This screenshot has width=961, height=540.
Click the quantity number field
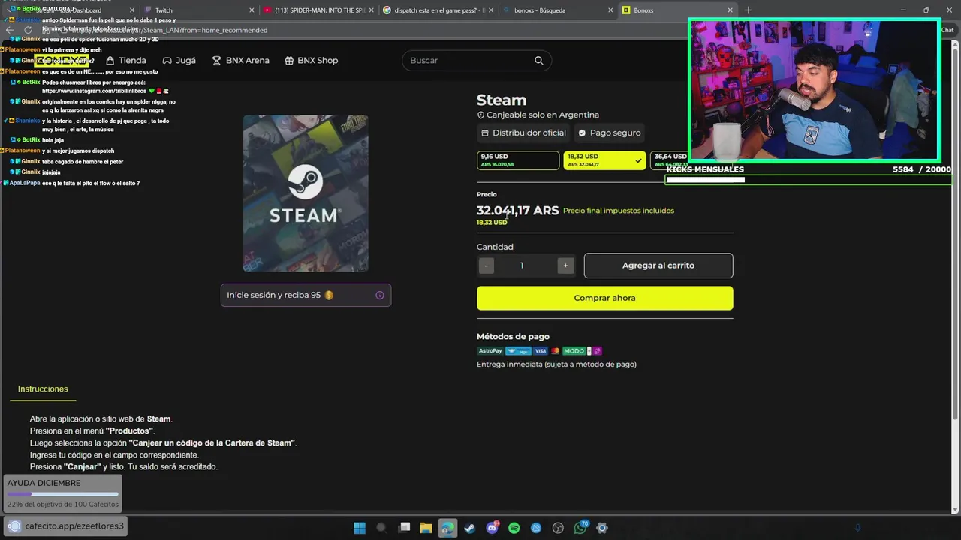[522, 265]
